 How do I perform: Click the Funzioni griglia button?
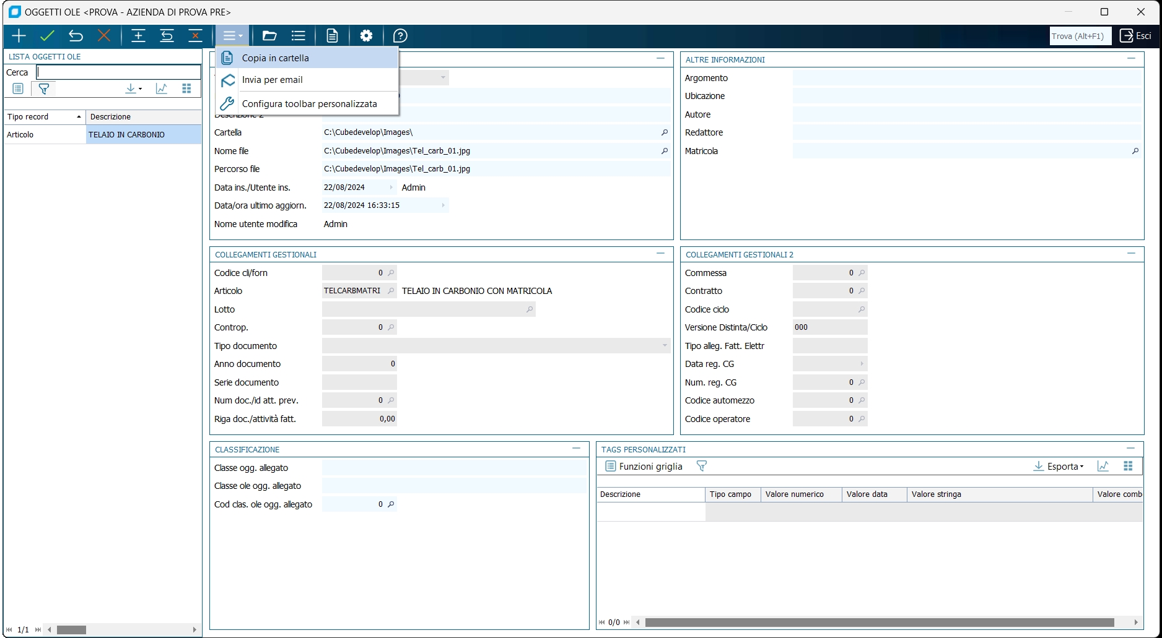coord(644,467)
